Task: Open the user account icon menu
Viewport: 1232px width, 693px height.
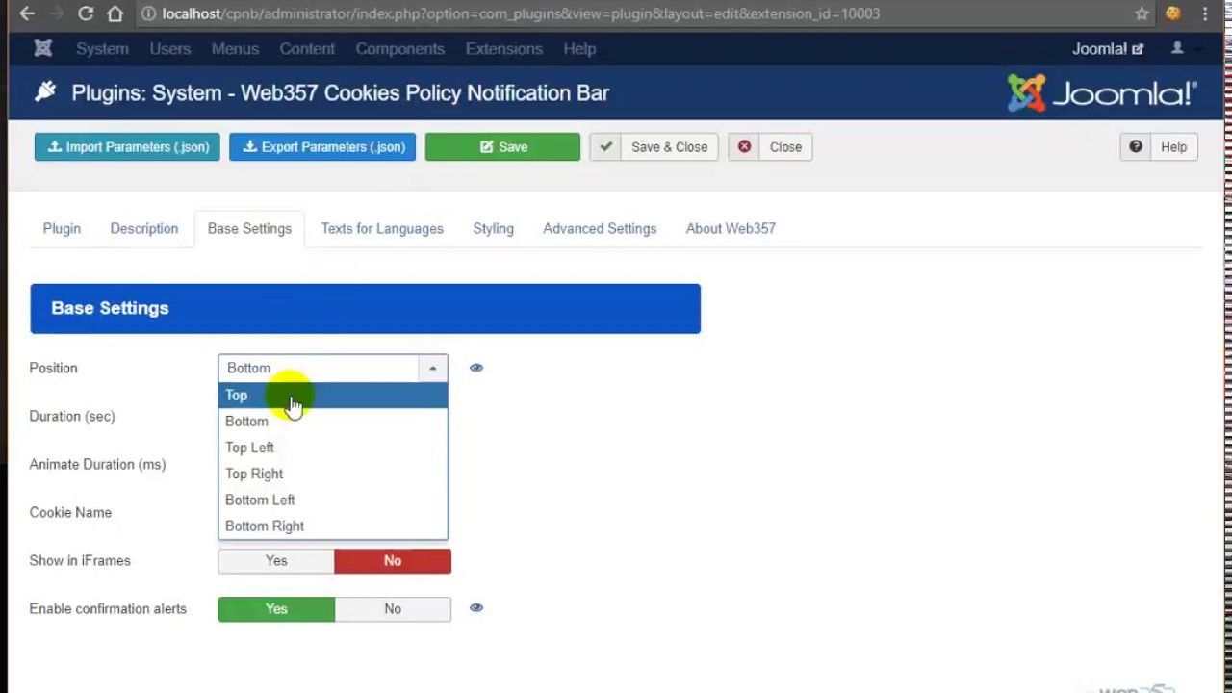Action: [1177, 48]
